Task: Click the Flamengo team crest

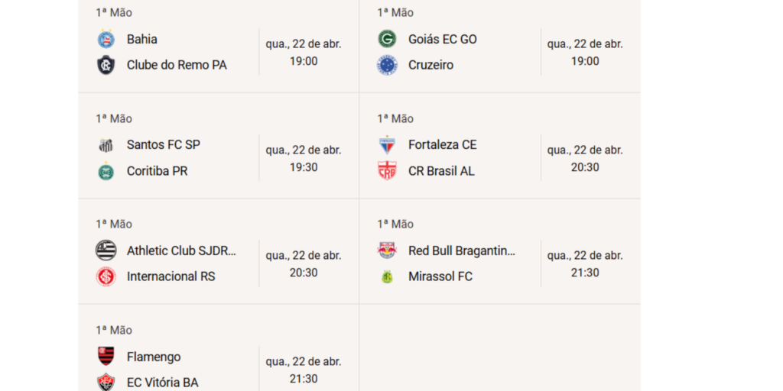Action: [x=106, y=356]
